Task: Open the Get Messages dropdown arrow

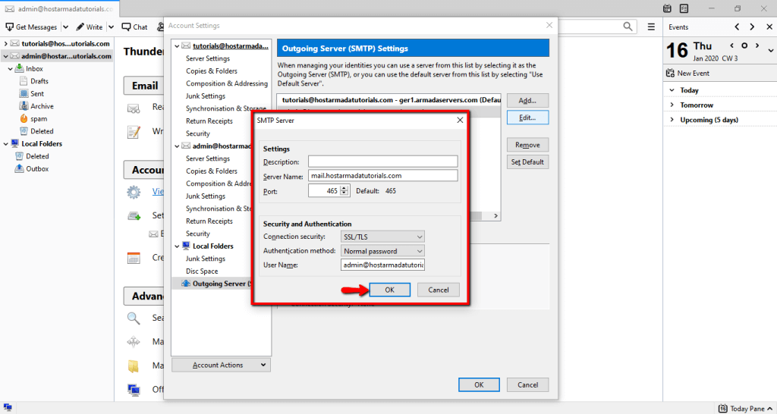Action: pos(67,27)
